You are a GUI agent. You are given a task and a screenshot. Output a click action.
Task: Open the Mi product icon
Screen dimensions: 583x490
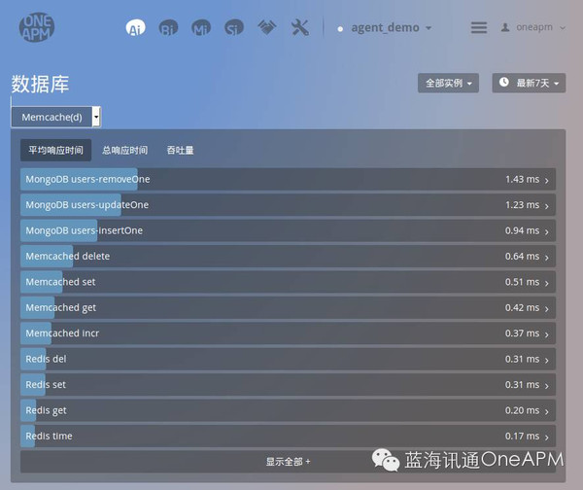201,28
